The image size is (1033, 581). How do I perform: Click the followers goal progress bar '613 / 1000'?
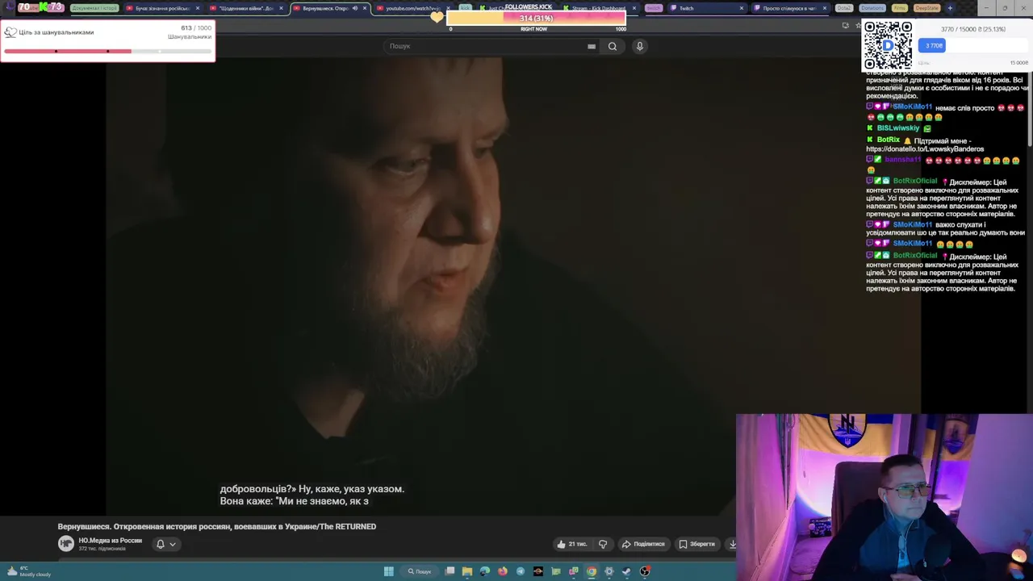(107, 51)
